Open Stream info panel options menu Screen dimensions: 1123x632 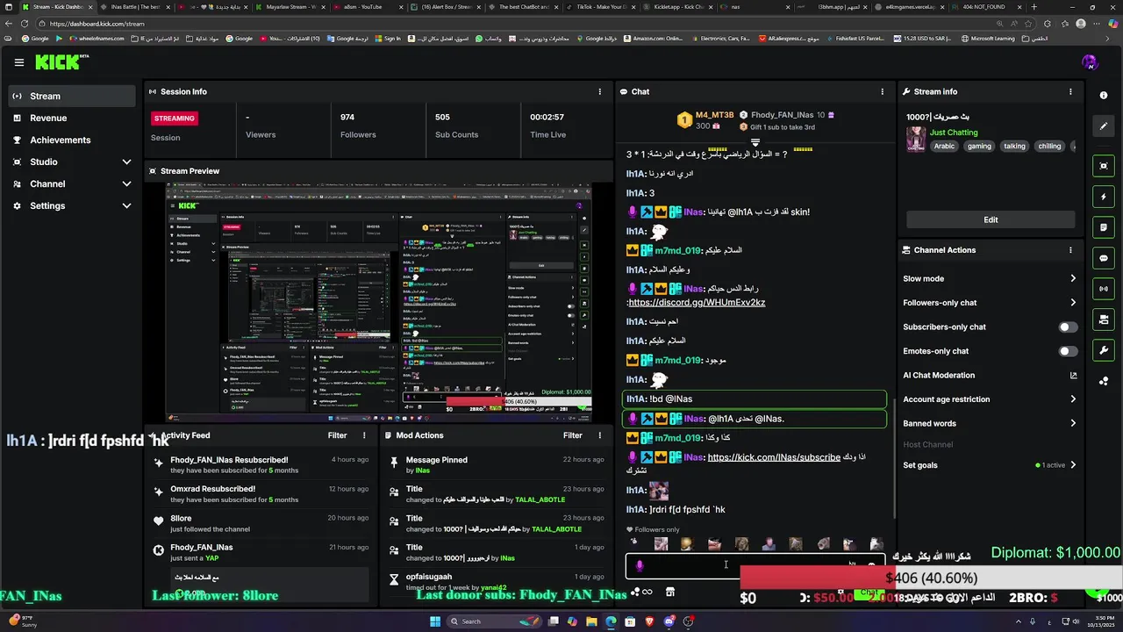[1070, 91]
